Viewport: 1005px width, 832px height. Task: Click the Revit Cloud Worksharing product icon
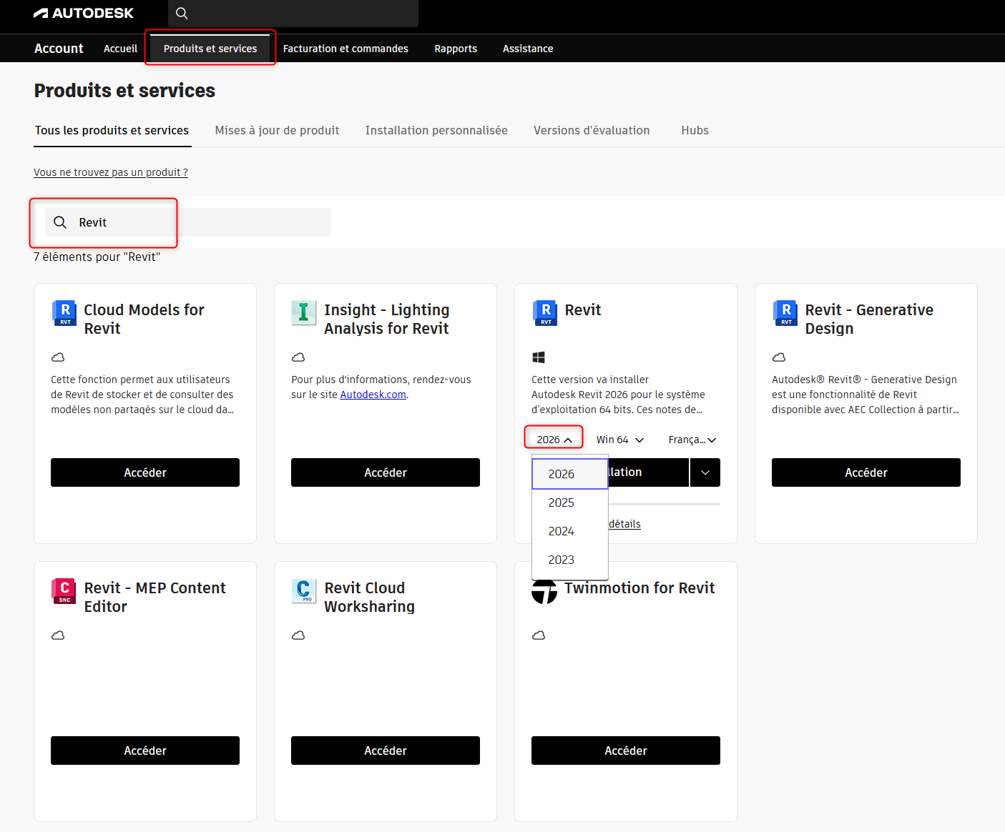303,590
